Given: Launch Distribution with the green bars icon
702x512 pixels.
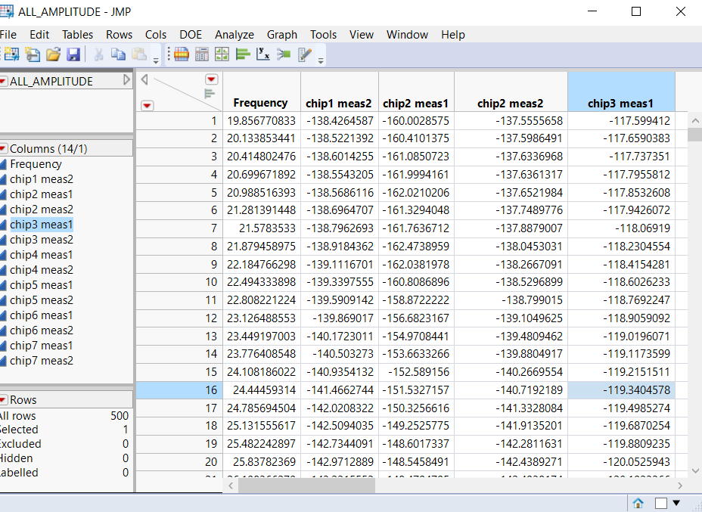Looking at the screenshot, I should [x=243, y=54].
